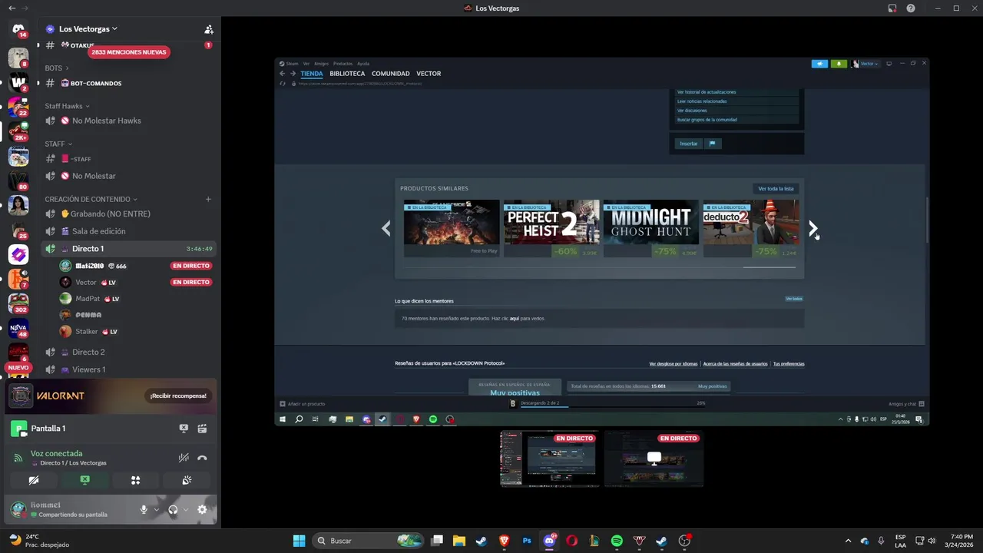The width and height of the screenshot is (983, 553).
Task: Go back with title bar left arrow
Action: point(12,8)
